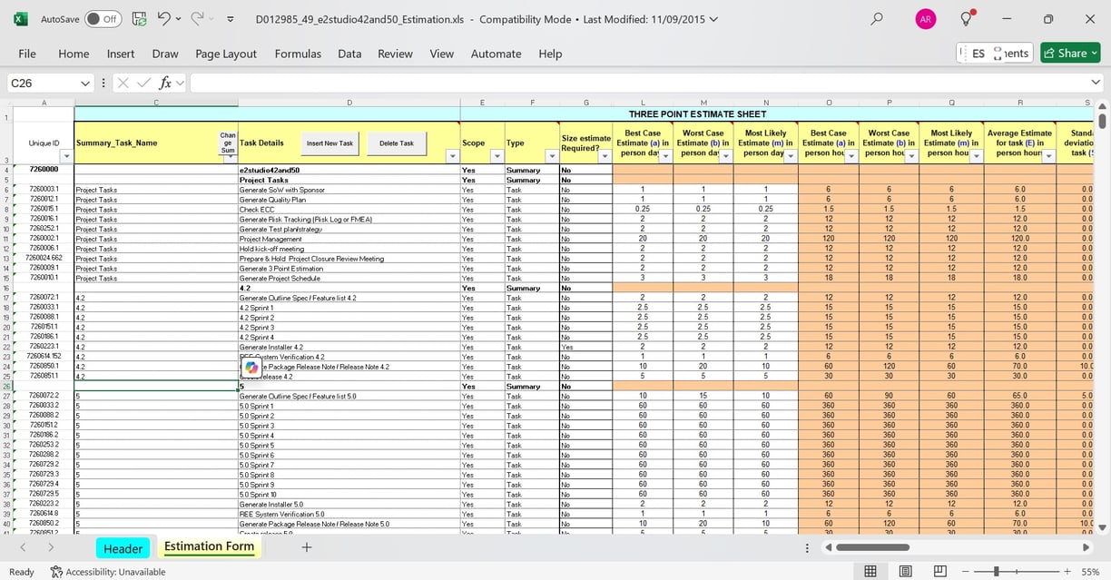Open the Task Details filter dropdown

[x=453, y=157]
